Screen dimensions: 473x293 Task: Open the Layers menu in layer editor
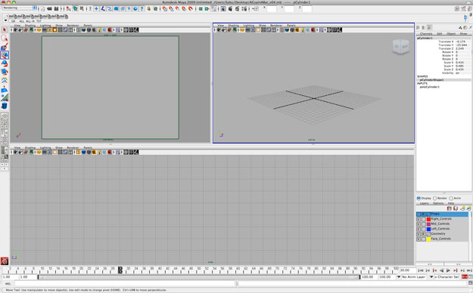(424, 203)
